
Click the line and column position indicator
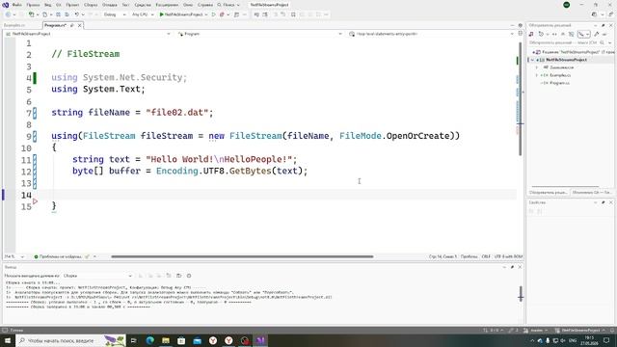point(443,256)
